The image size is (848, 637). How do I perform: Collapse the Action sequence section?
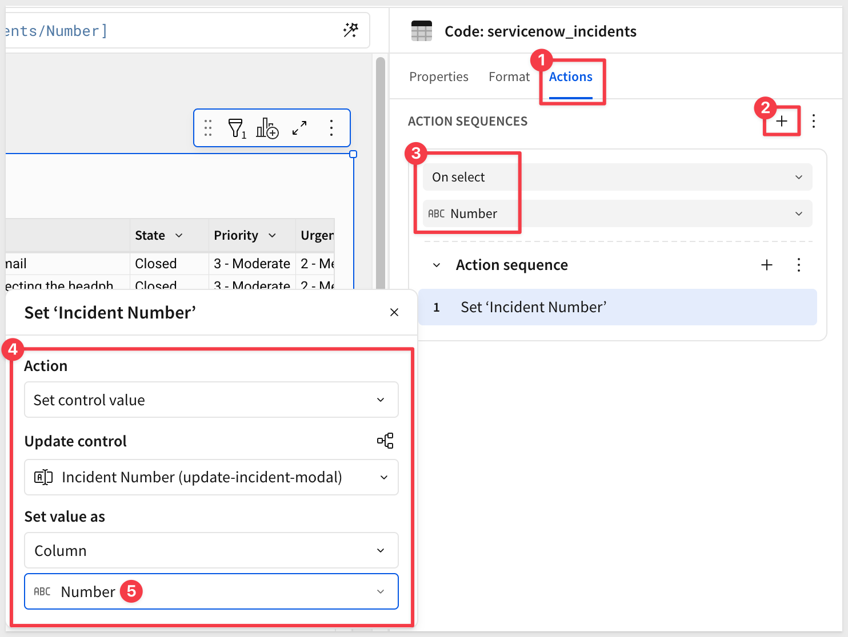[x=437, y=265]
